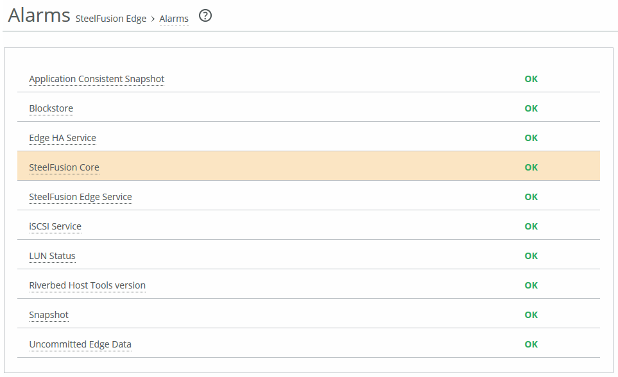
Task: Click the OK status for Blockstore
Action: tap(531, 108)
